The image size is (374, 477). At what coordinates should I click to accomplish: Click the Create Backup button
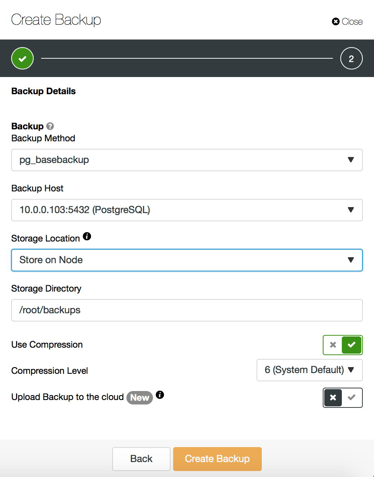(217, 459)
